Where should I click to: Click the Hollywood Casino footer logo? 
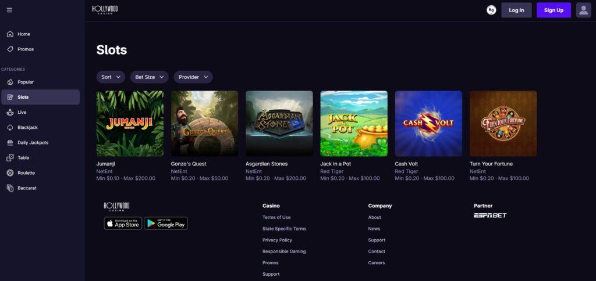point(116,207)
